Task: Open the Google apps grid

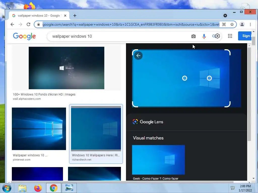Action: coord(230,36)
